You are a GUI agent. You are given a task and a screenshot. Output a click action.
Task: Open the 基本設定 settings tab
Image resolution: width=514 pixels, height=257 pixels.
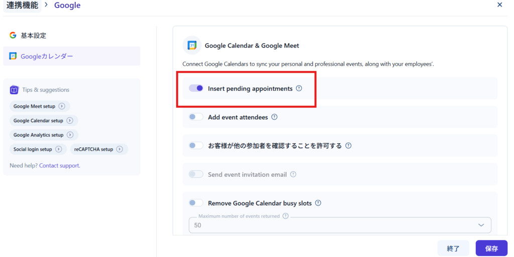coord(33,36)
